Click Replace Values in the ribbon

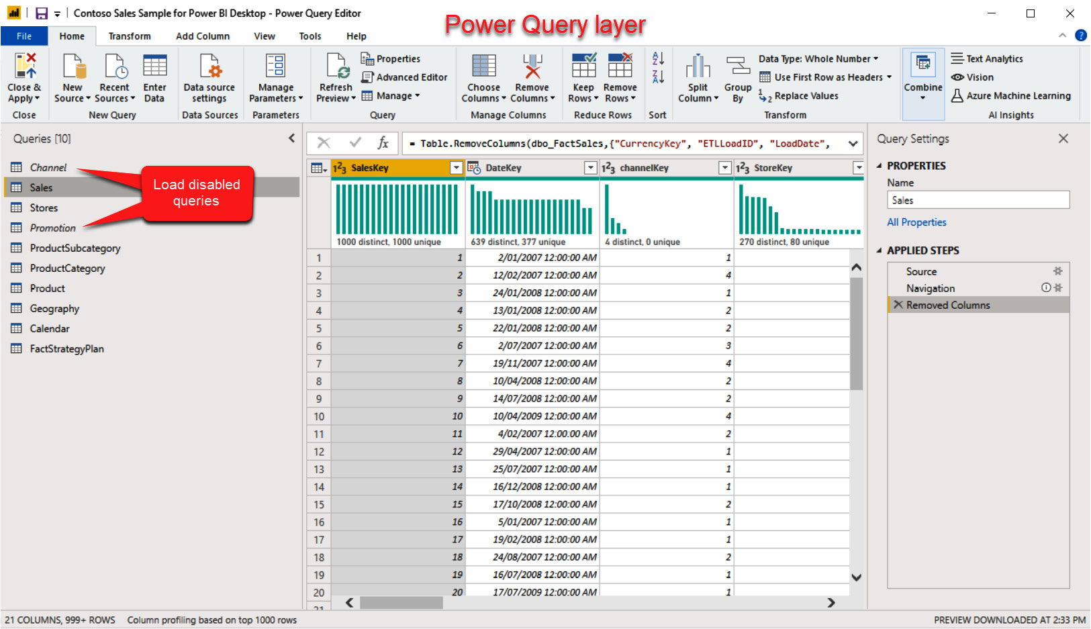click(799, 96)
